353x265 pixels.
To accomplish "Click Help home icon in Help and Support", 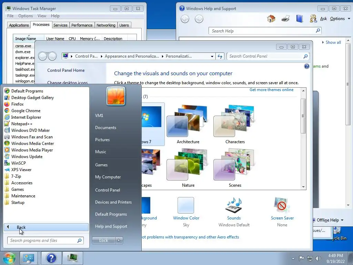I will pyautogui.click(x=271, y=19).
